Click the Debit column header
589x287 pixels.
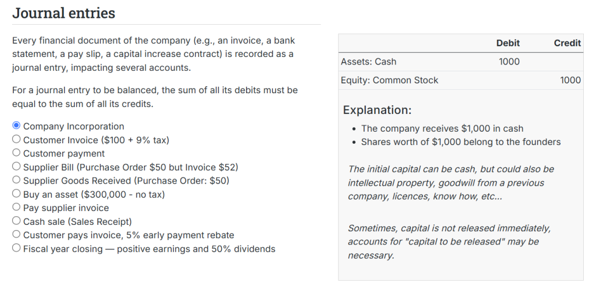[508, 43]
